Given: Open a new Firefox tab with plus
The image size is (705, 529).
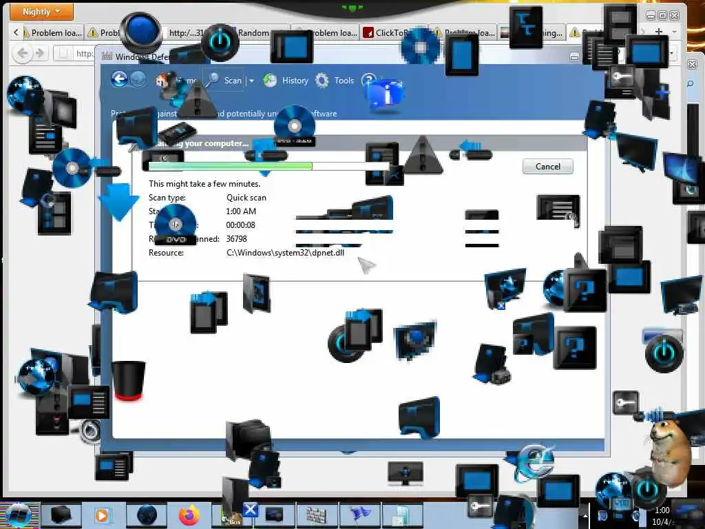Looking at the screenshot, I should [659, 32].
